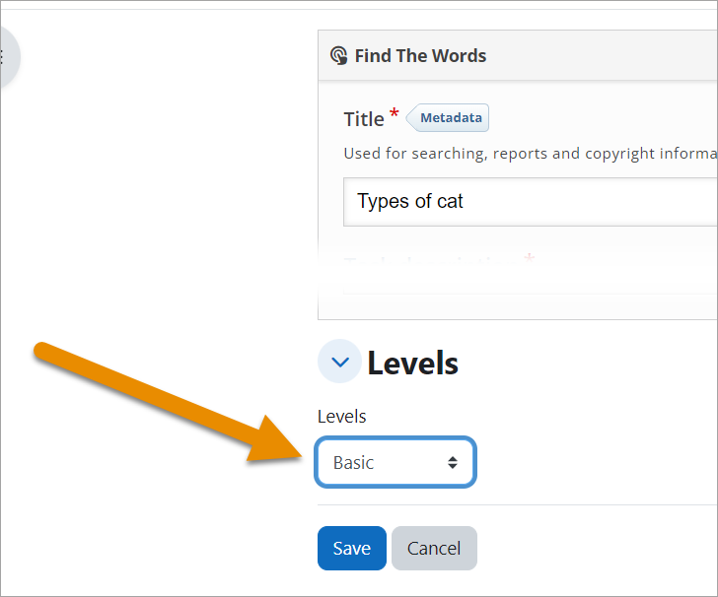Open the Metadata tag button
718x597 pixels.
450,118
